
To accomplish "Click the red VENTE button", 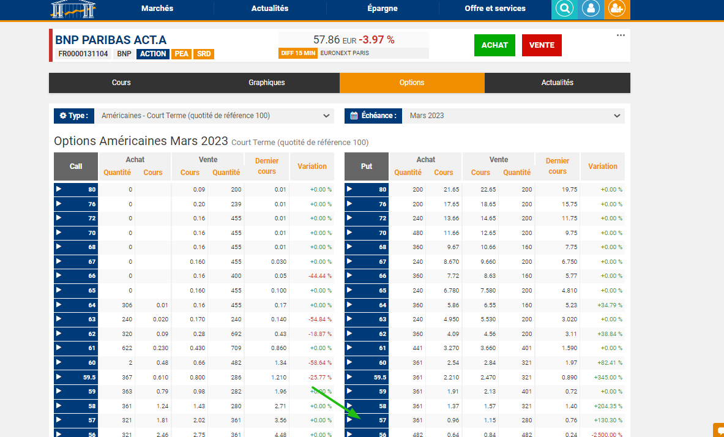I will (x=542, y=45).
